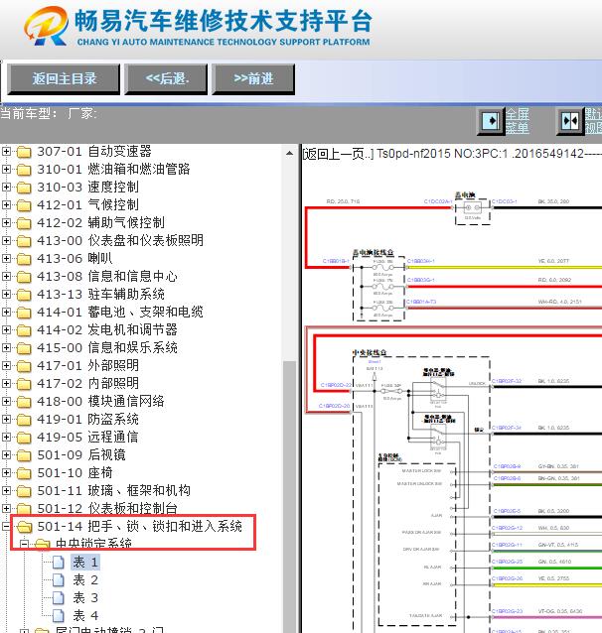The width and height of the screenshot is (602, 633).
Task: Select 413-13 驻车辅助系统
Action: 100,295
